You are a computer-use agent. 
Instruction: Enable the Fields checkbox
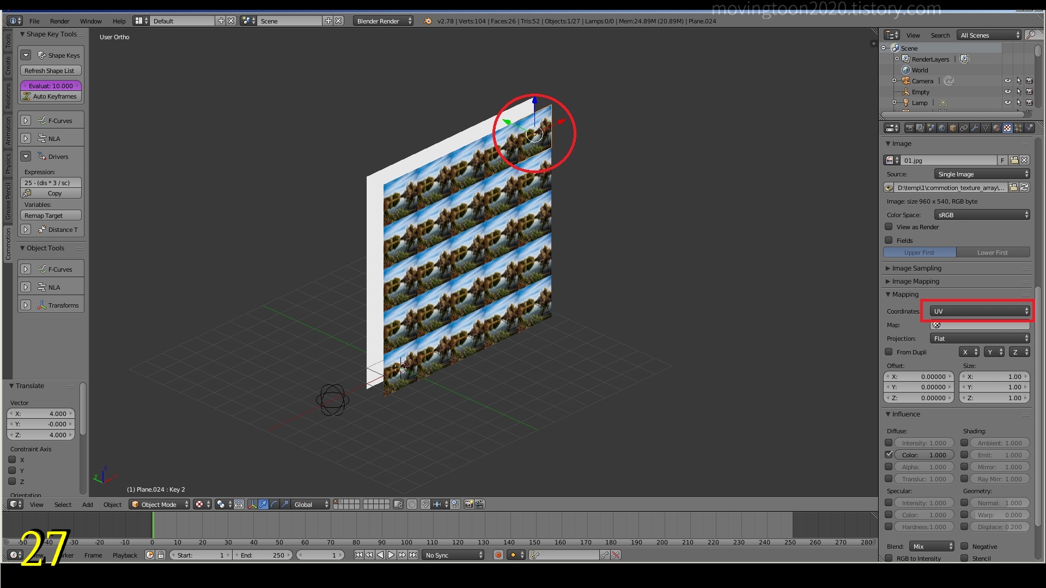[889, 240]
